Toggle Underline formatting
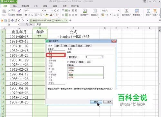Screen dimensions: 161x117 tap(32, 15)
